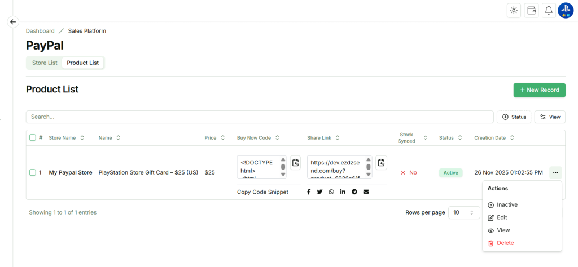Switch to the Store List tab

45,63
